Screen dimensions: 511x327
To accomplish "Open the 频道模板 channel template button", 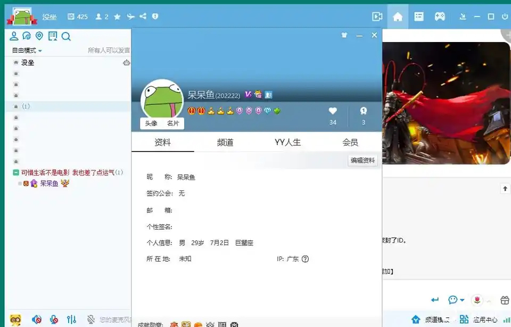I will coord(431,320).
